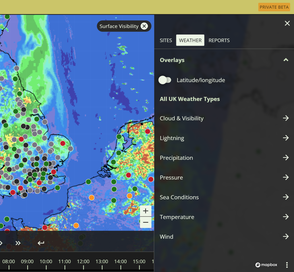
Task: Toggle the Latitude/longitude overlay switch
Action: (165, 80)
